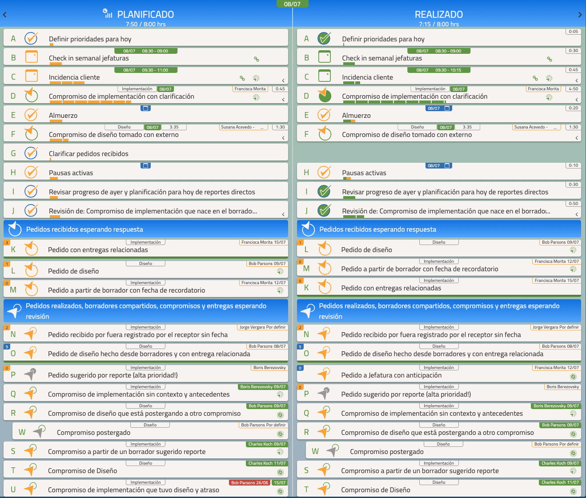The height and width of the screenshot is (498, 586).
Task: Click request icon of 'Pedido de diseño' in Realizado
Action: pyautogui.click(x=325, y=248)
